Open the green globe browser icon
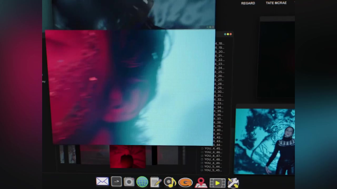Screen dimensions: 337x189 click(x=142, y=182)
